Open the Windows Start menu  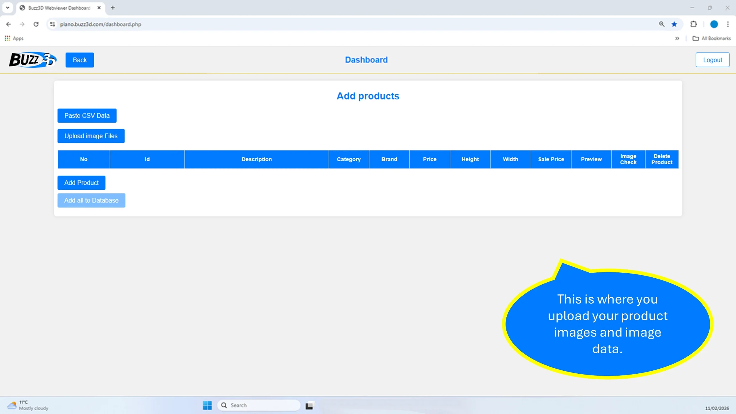[207, 405]
